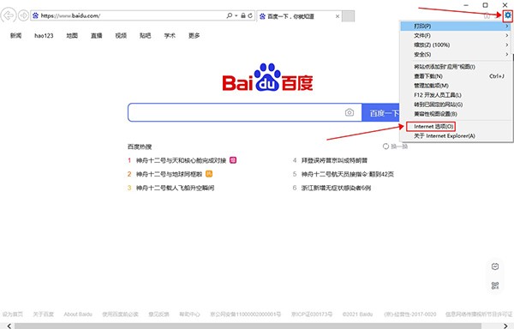Click the favorites star icon beside the gear

[497, 15]
